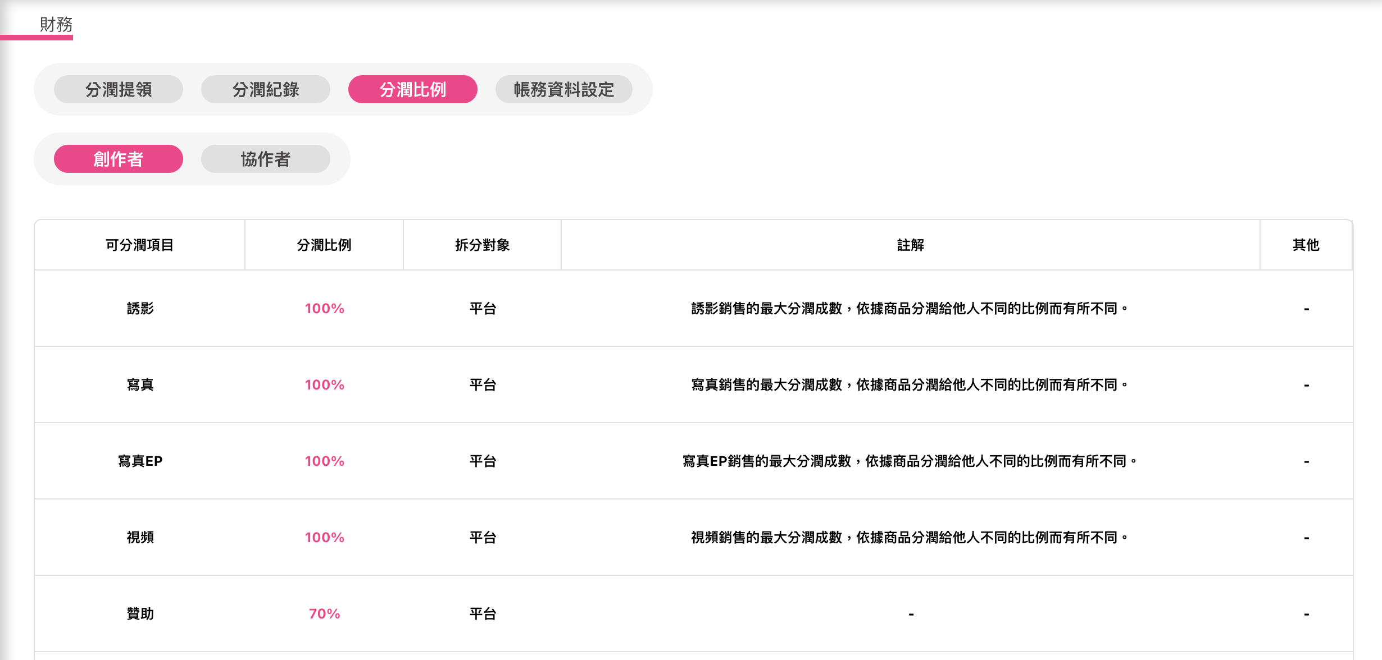Select the 視頻 row label
The height and width of the screenshot is (660, 1382).
click(140, 538)
